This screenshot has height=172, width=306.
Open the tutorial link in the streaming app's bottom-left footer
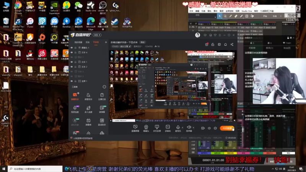coord(83,138)
